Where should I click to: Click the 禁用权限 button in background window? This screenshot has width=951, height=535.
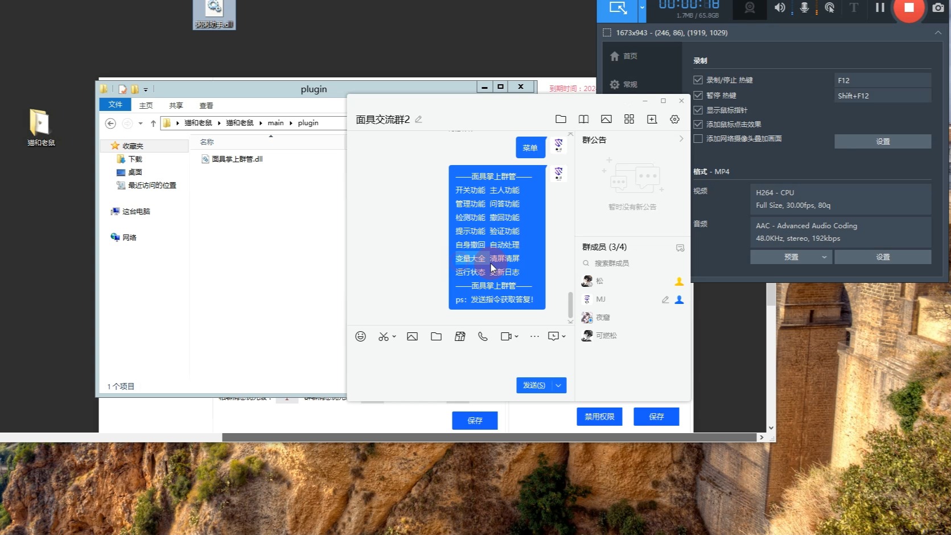tap(599, 417)
